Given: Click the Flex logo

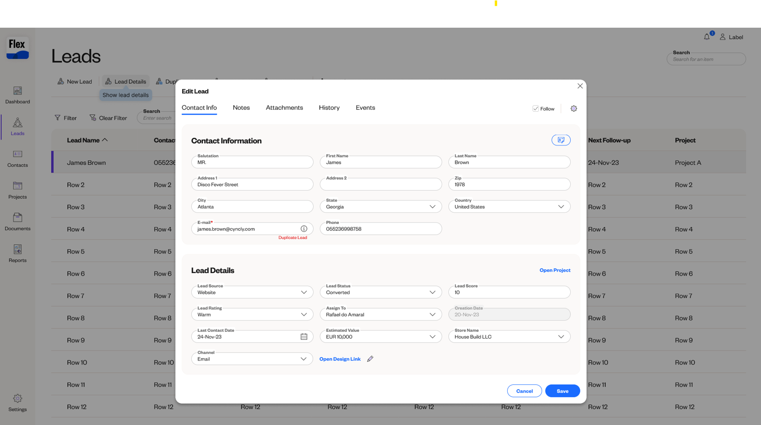Looking at the screenshot, I should pos(17,48).
